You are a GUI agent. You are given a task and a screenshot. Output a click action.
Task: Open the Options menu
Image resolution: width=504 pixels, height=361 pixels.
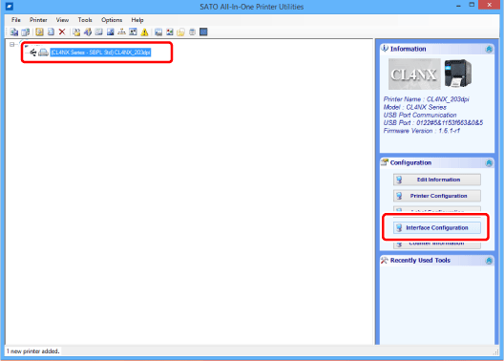[x=112, y=20]
